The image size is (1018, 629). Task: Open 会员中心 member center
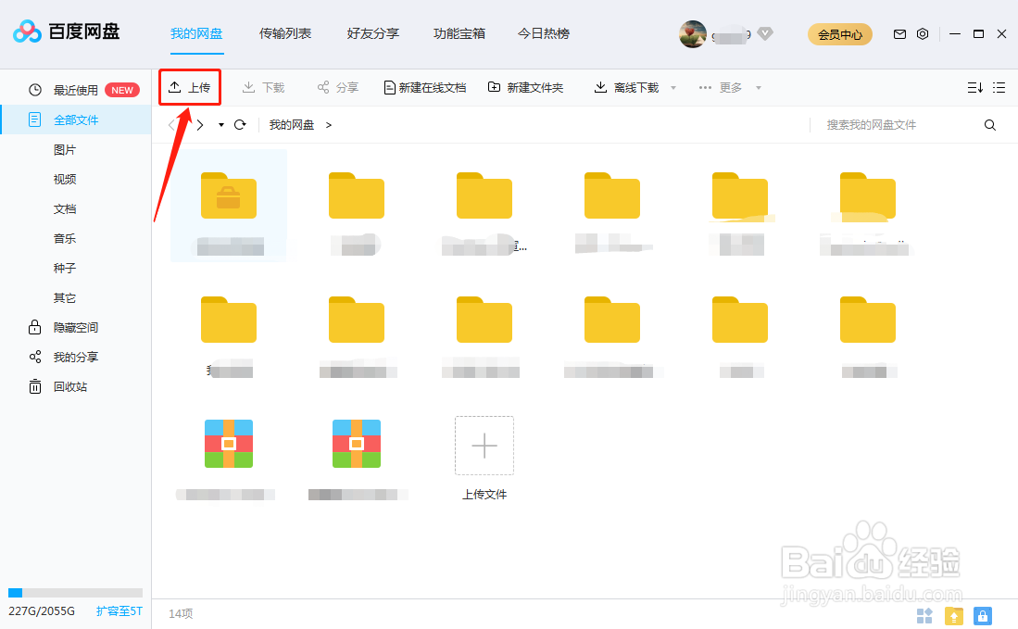pyautogui.click(x=839, y=34)
